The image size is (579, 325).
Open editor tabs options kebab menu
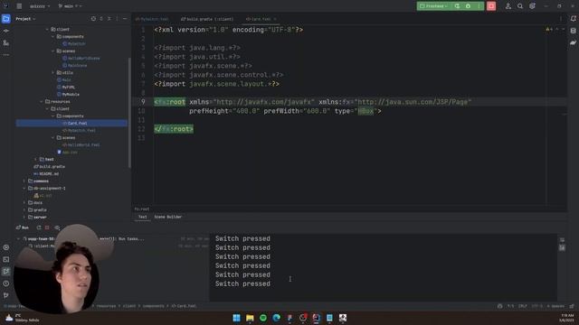tap(561, 19)
